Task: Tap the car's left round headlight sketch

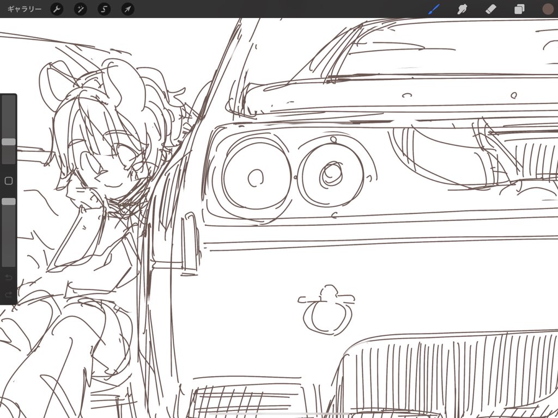Action: click(257, 177)
